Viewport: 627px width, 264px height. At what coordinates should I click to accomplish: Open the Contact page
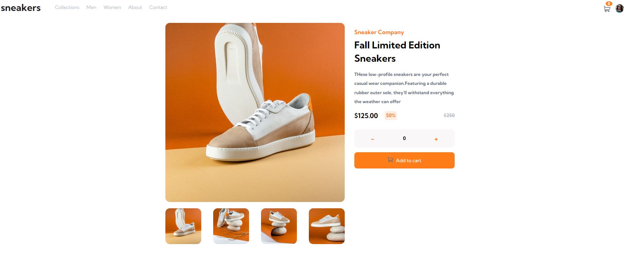point(158,7)
